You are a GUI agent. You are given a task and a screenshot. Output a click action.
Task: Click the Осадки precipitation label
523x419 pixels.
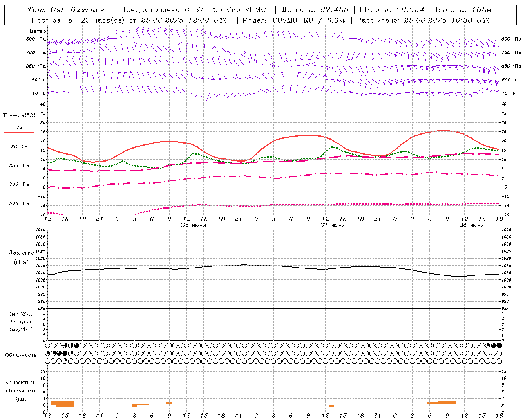(21, 322)
